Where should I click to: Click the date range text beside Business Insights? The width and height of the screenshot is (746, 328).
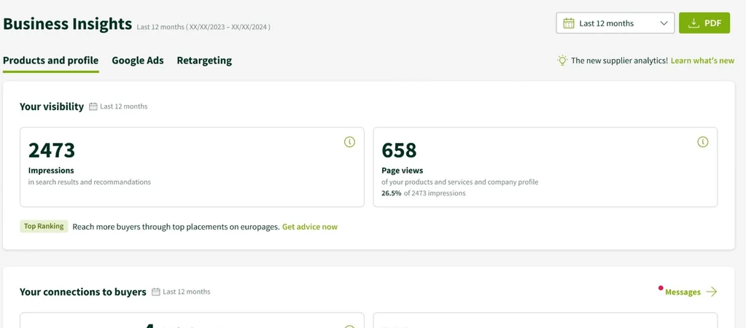click(203, 27)
